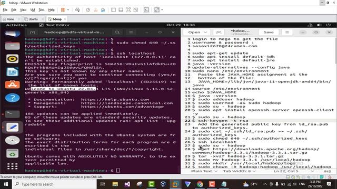Click the Oct 29 18:38 clock
The width and height of the screenshot is (337, 189).
pos(181,25)
